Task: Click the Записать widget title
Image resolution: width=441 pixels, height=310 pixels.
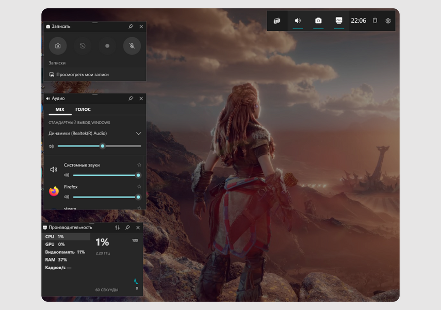Action: pos(61,26)
